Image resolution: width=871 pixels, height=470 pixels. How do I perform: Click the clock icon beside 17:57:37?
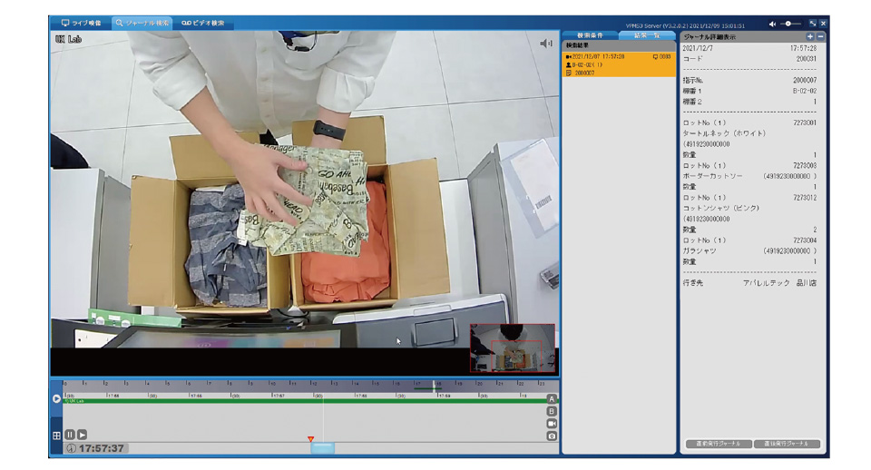[x=72, y=448]
